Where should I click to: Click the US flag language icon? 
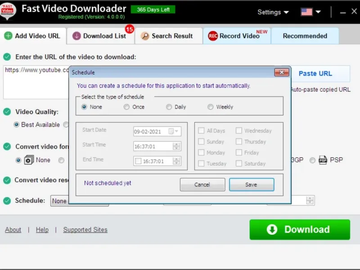(306, 12)
